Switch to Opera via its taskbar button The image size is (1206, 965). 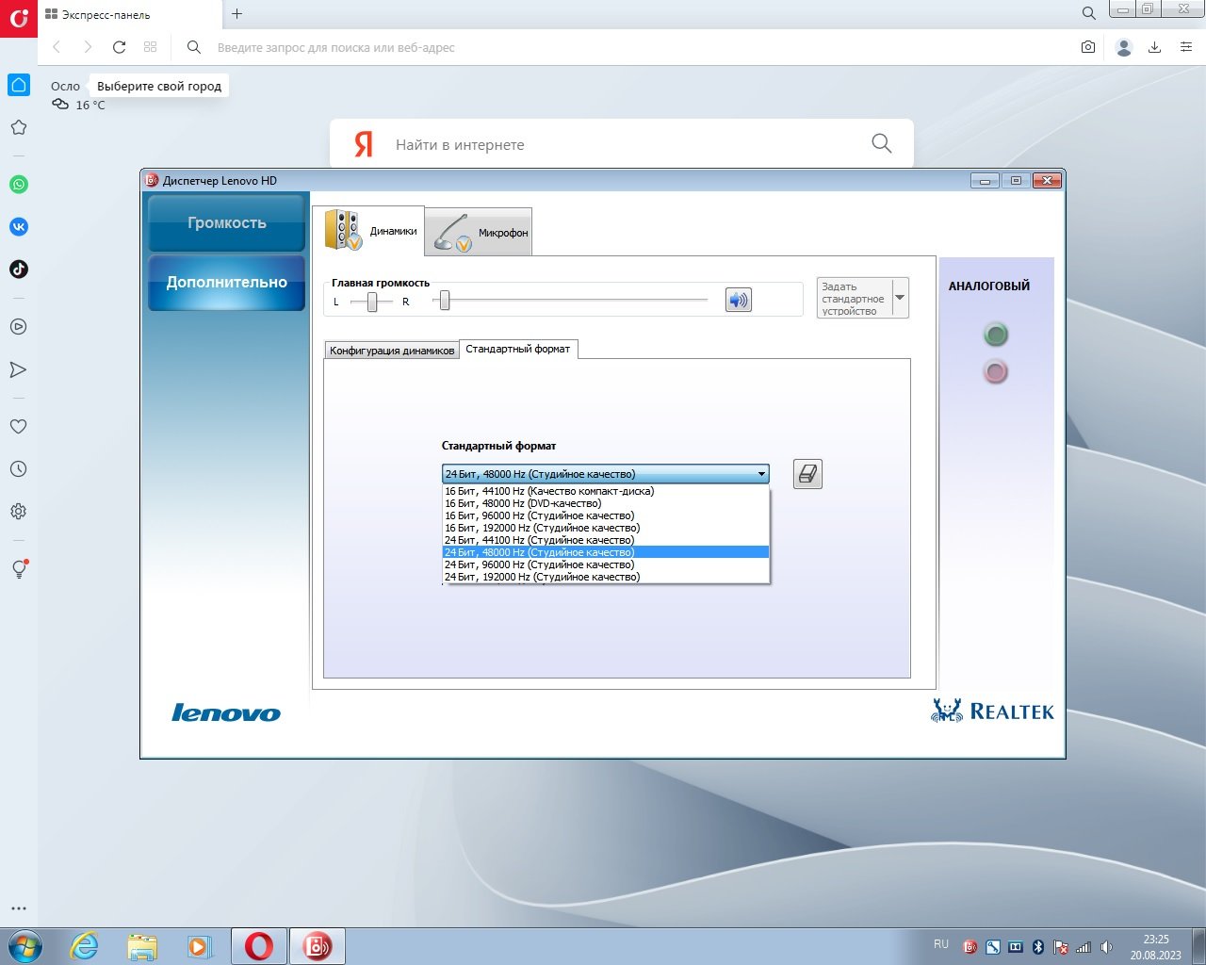[258, 946]
